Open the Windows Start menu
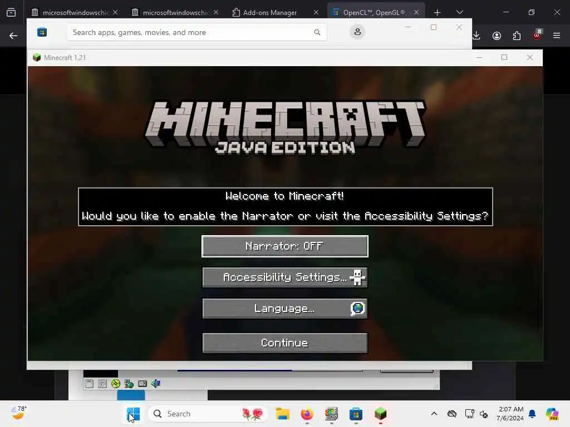Screen dimensions: 570x427 click(133, 414)
